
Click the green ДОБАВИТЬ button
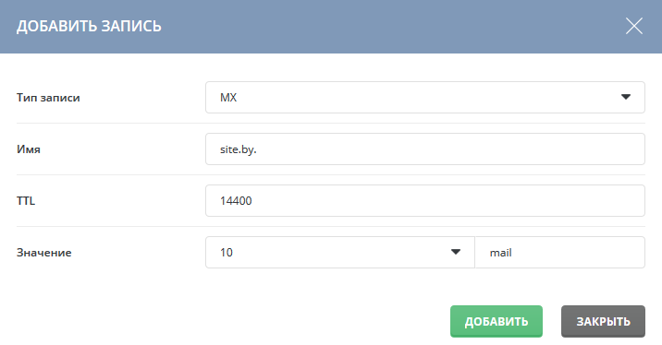pos(496,321)
